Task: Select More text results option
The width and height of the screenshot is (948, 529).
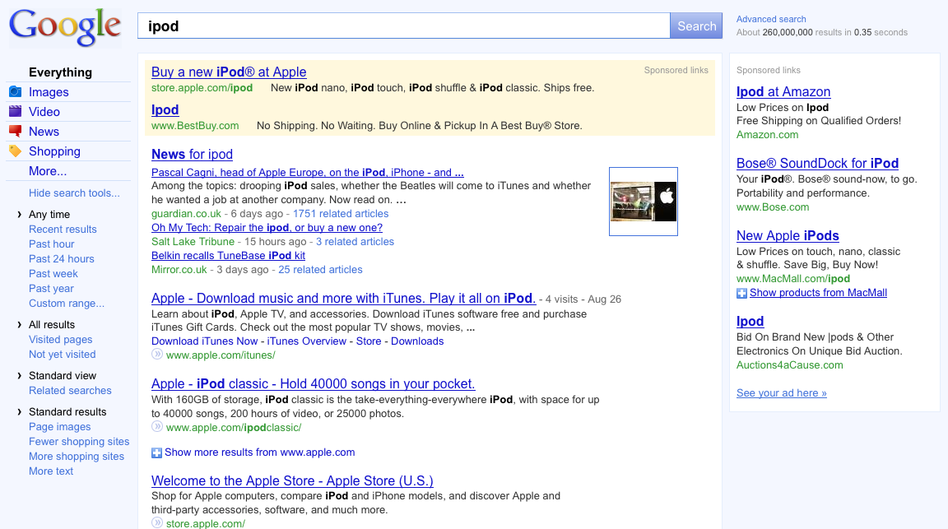Action: click(51, 471)
